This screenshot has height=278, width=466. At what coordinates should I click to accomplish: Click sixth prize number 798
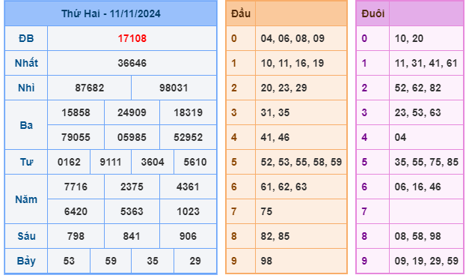[76, 236]
